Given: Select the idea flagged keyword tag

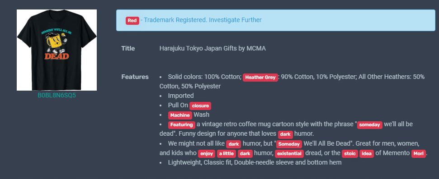Looking at the screenshot, I should 367,154.
